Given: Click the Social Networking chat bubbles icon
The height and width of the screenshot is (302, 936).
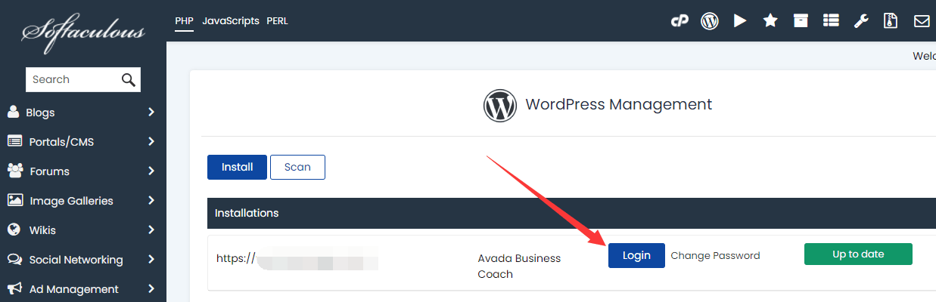Looking at the screenshot, I should pos(15,259).
